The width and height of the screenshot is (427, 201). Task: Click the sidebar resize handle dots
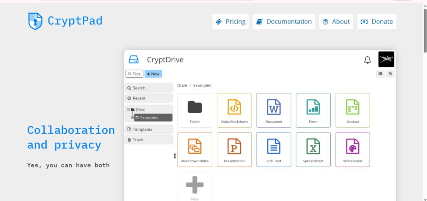pyautogui.click(x=175, y=156)
